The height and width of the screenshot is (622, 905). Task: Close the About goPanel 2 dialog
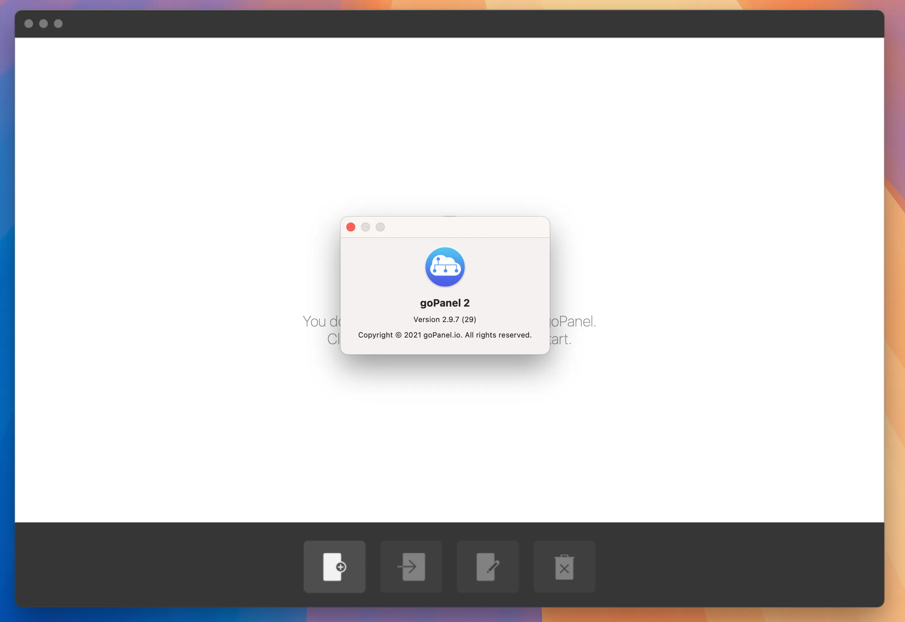pos(351,227)
